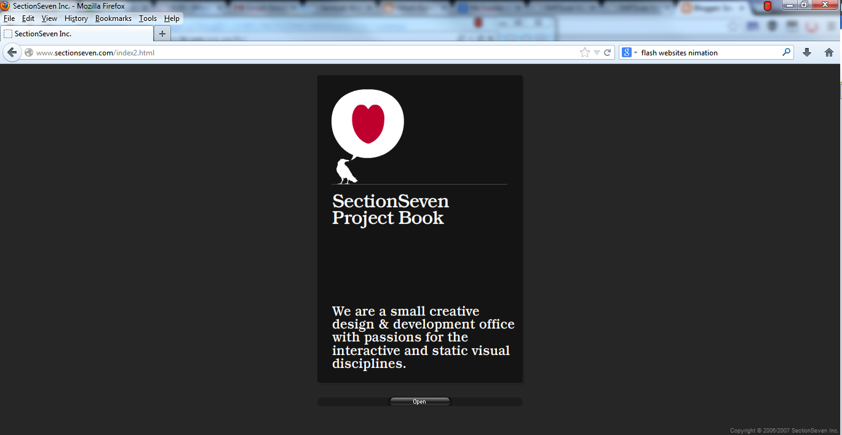The height and width of the screenshot is (435, 842).
Task: Open the History menu
Action: click(x=76, y=18)
